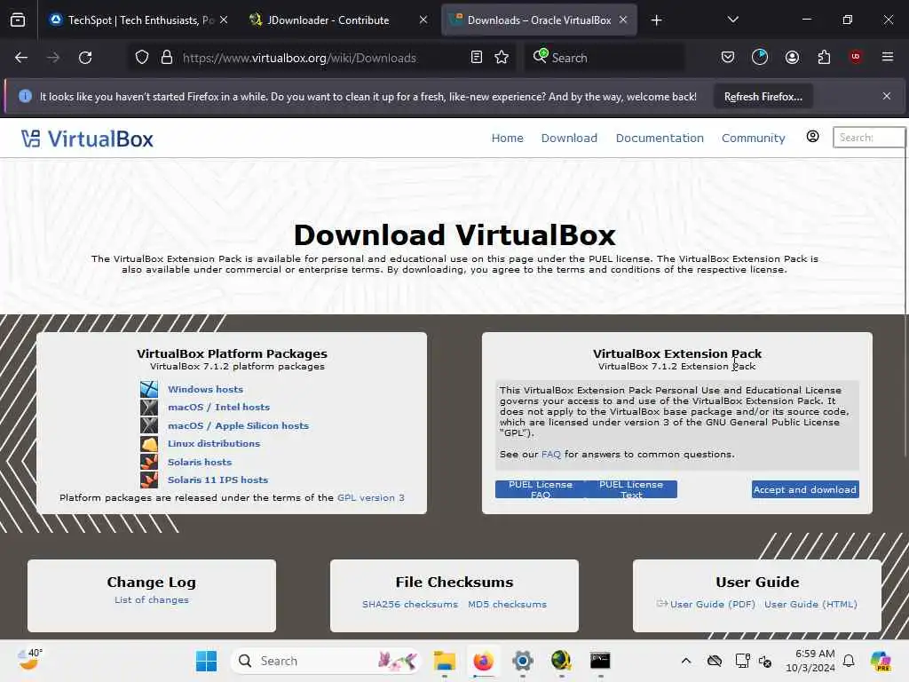This screenshot has height=682, width=909.
Task: Open the User Guide (PDF) link
Action: pos(713,604)
